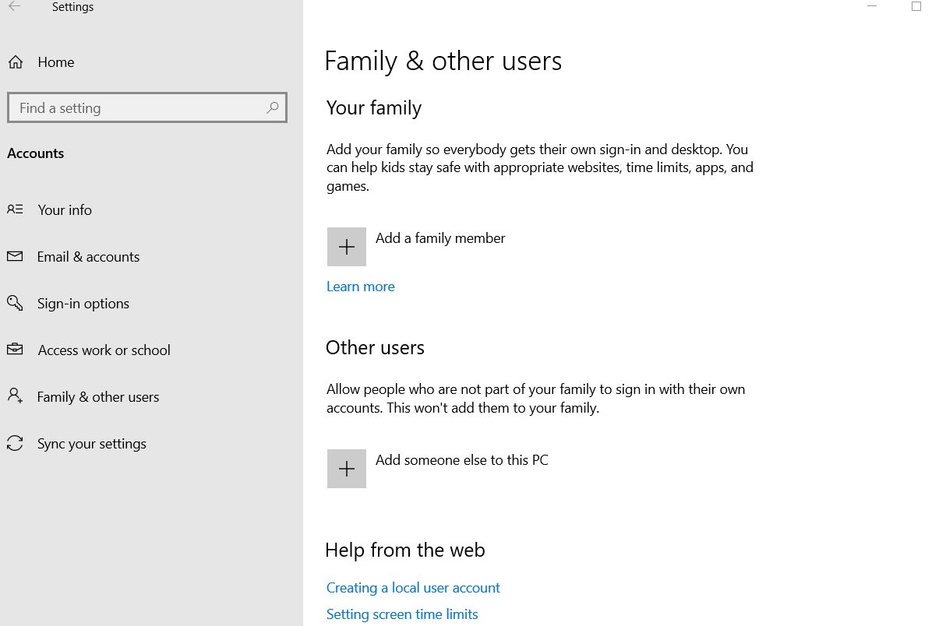This screenshot has height=626, width=946.
Task: Click Add a family member label
Action: pos(440,238)
